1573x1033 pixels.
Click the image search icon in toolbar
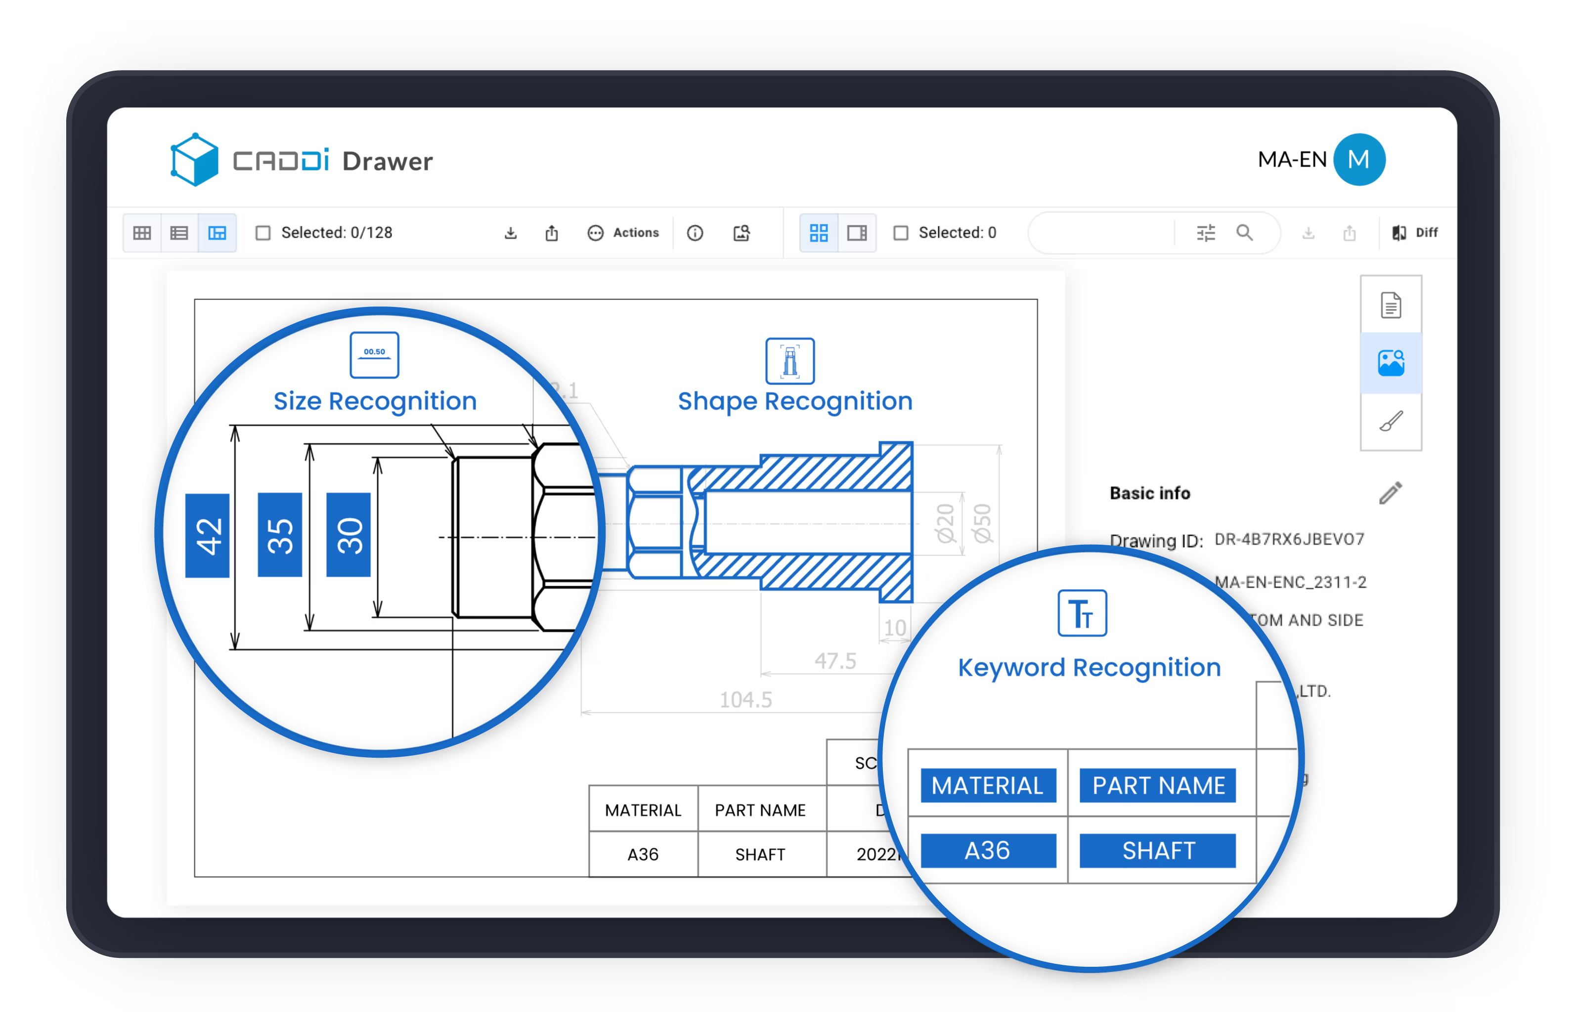[742, 233]
